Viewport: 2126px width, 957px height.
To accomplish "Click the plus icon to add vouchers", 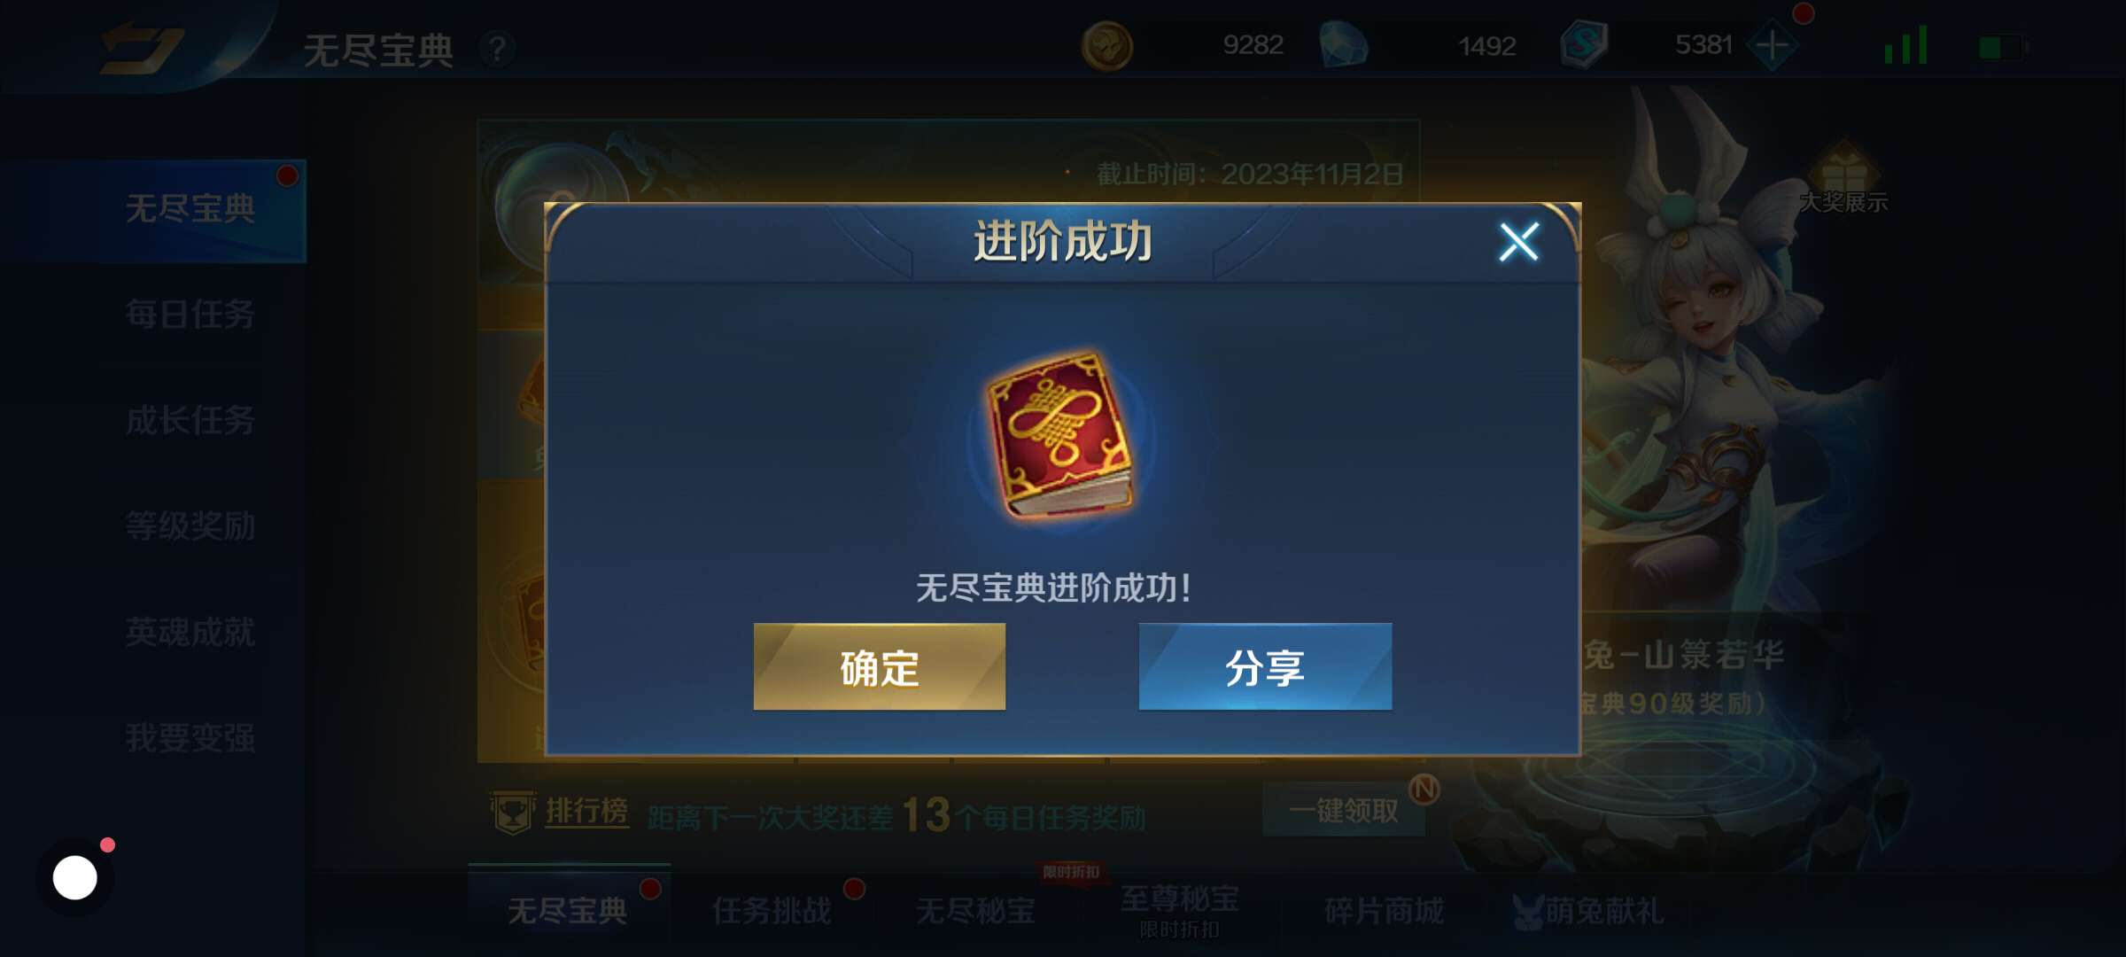I will (1772, 44).
